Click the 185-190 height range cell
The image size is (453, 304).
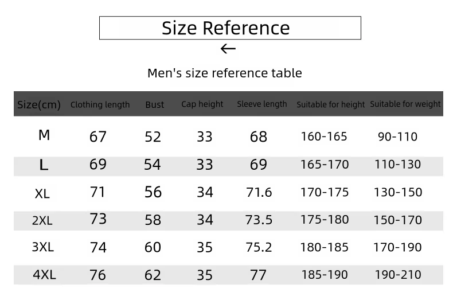[x=324, y=275]
